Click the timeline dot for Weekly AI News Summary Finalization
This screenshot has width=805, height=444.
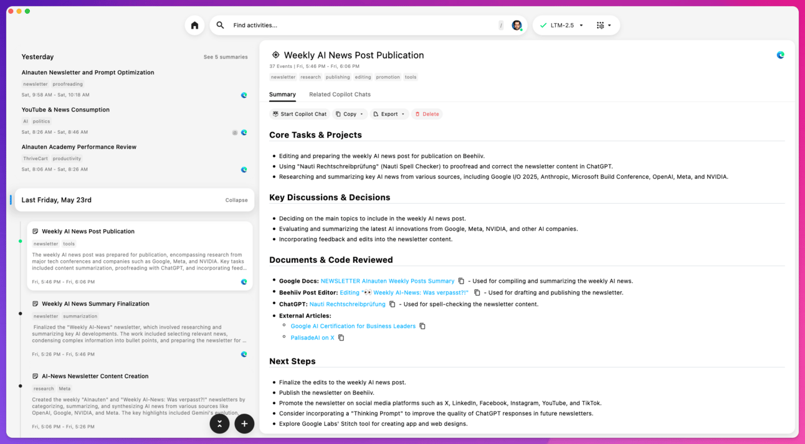[x=20, y=314]
